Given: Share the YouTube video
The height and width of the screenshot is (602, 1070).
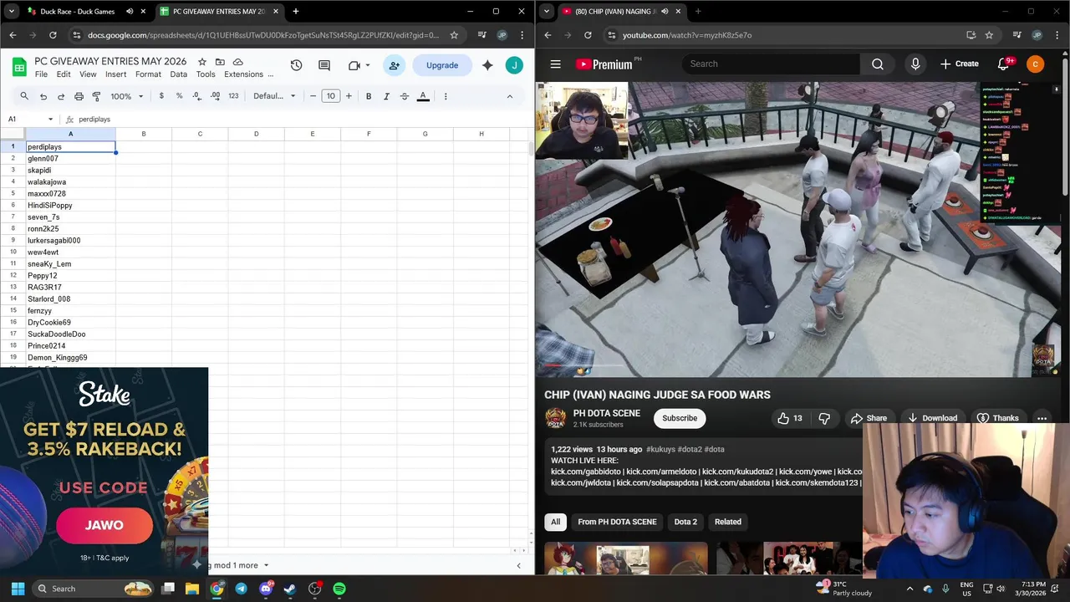Looking at the screenshot, I should click(869, 418).
